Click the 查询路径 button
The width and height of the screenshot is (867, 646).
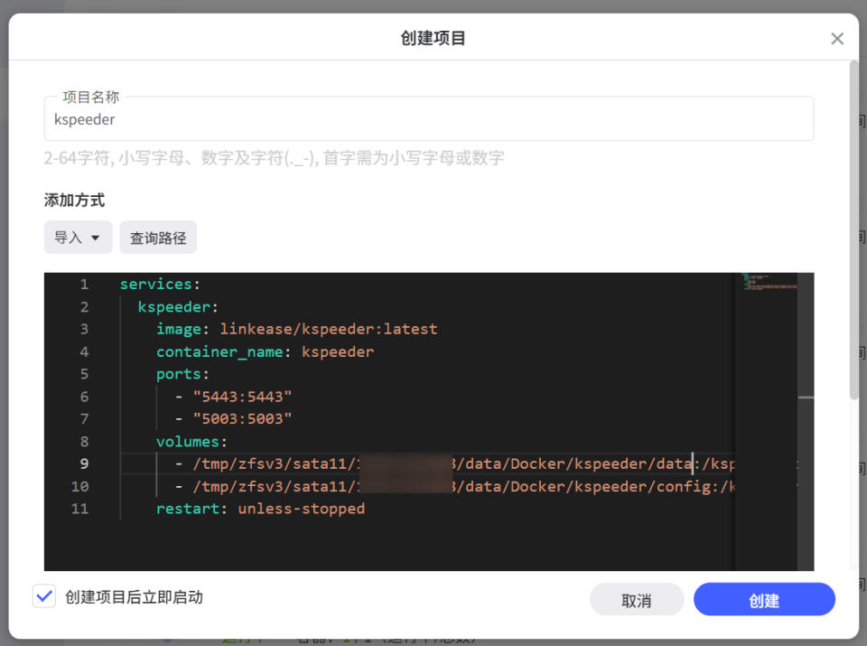[158, 237]
